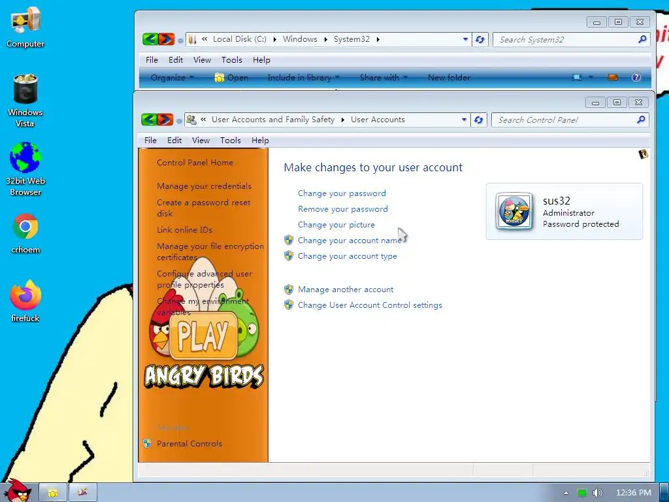Screen dimensions: 669x502
Task: Click the Control Panel help icon top right
Action: coord(643,154)
